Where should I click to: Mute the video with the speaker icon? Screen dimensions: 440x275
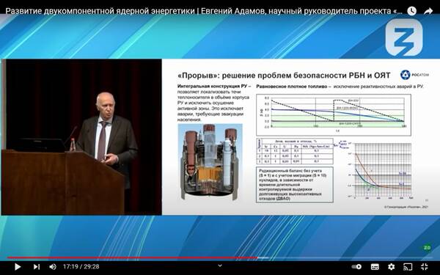(x=53, y=267)
